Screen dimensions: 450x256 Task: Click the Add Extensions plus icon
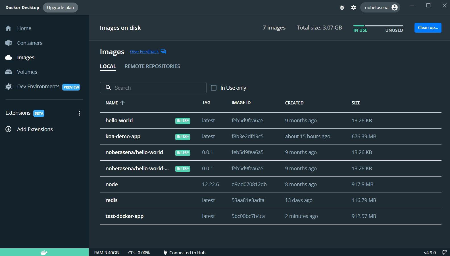click(x=9, y=129)
